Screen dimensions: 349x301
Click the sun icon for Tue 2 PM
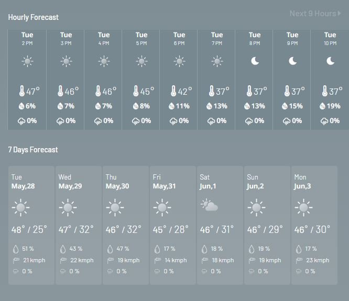[x=27, y=61]
